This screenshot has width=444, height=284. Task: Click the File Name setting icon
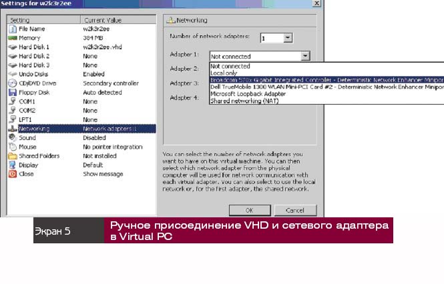(x=13, y=29)
